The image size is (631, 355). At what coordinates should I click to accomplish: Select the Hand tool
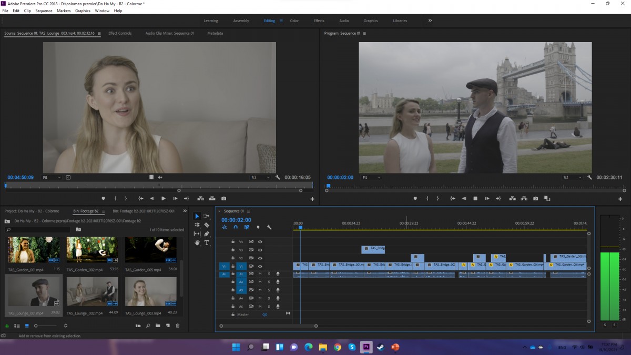tap(197, 243)
